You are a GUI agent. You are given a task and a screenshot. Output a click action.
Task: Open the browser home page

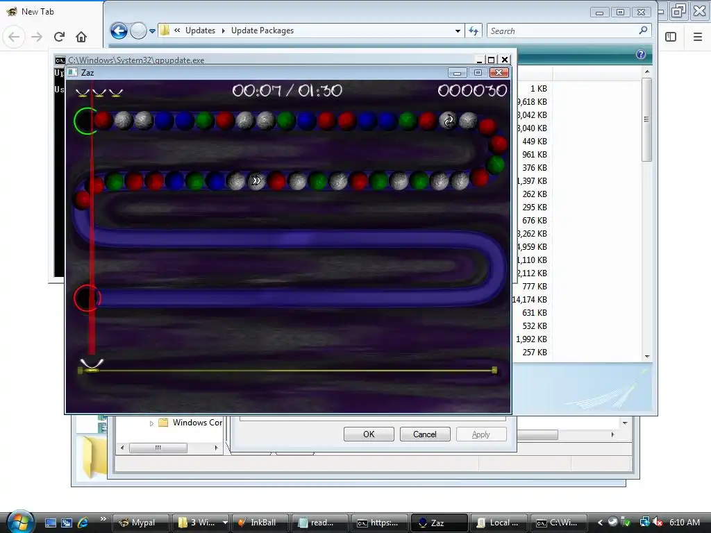click(x=81, y=37)
